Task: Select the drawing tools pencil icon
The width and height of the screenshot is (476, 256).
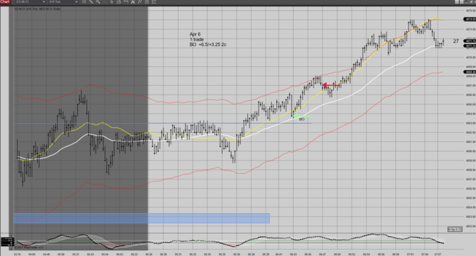Action: [90, 2]
